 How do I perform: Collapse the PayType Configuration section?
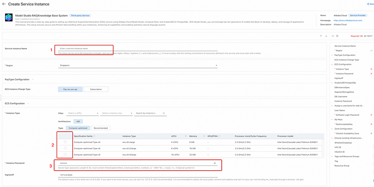click(x=33, y=79)
